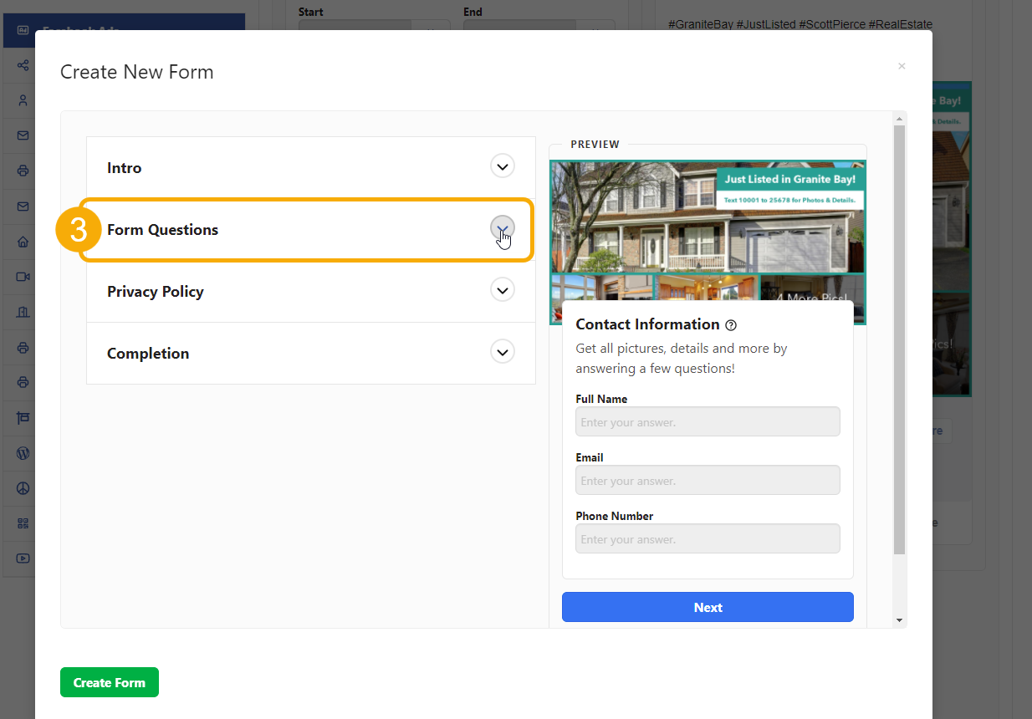Expand the Privacy Policy section
1032x719 pixels.
pyautogui.click(x=502, y=289)
